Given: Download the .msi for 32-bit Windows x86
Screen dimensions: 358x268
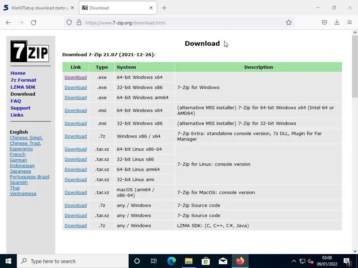Looking at the screenshot, I should 76,123.
